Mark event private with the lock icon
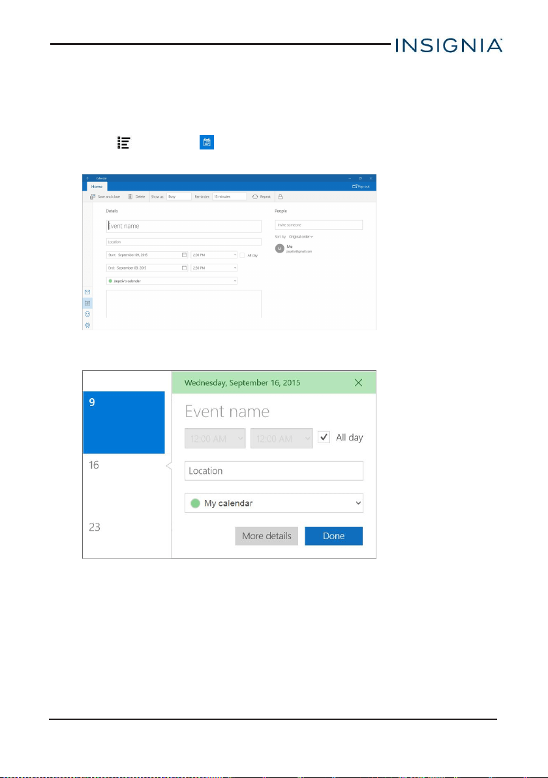 click(x=281, y=196)
